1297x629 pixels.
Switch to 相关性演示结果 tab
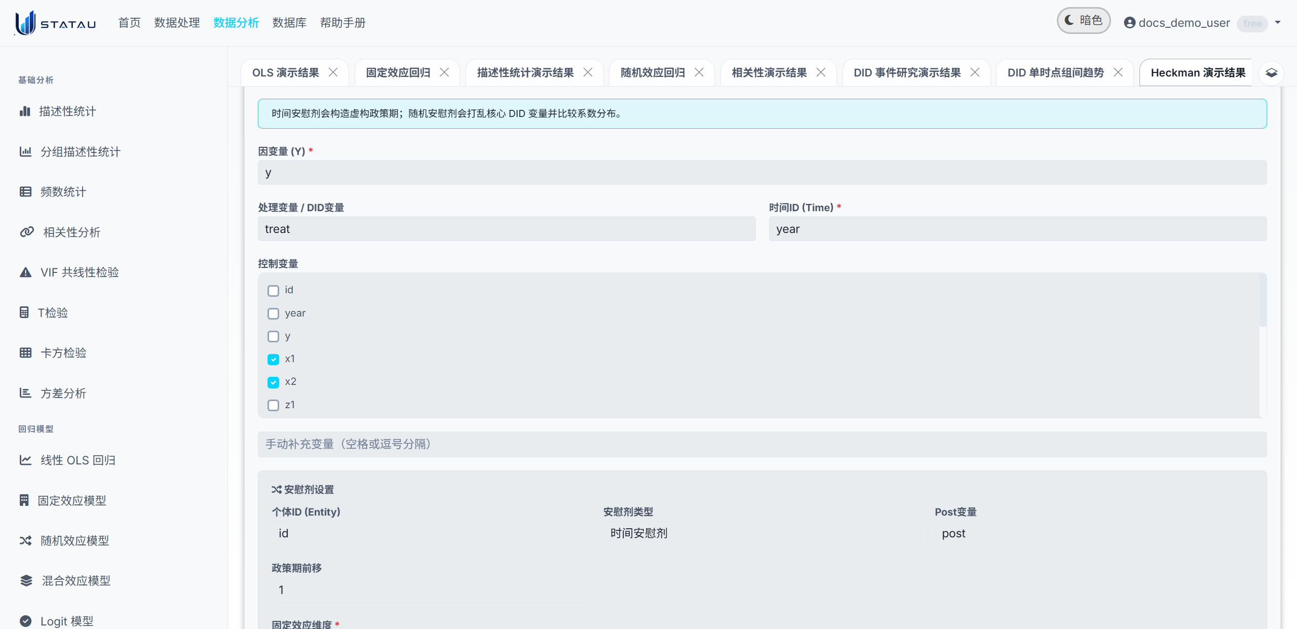click(770, 72)
